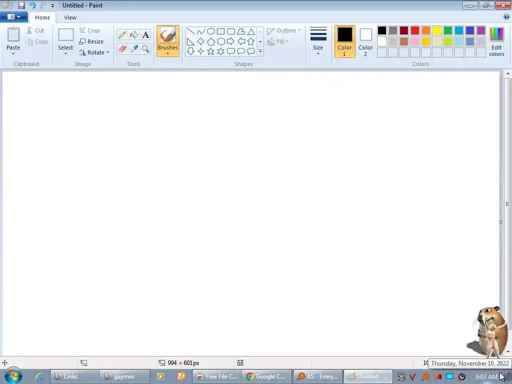The width and height of the screenshot is (512, 384).
Task: Choose the Line shape
Action: coord(190,31)
